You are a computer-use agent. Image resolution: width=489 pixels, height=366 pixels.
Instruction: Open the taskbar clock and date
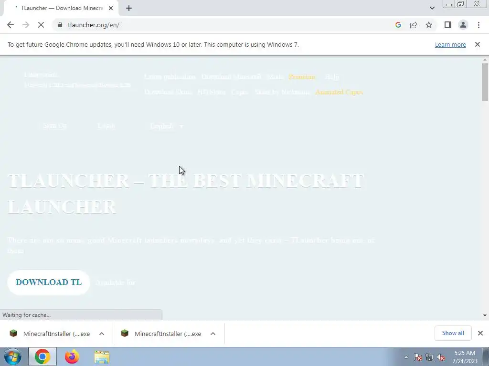pyautogui.click(x=465, y=357)
